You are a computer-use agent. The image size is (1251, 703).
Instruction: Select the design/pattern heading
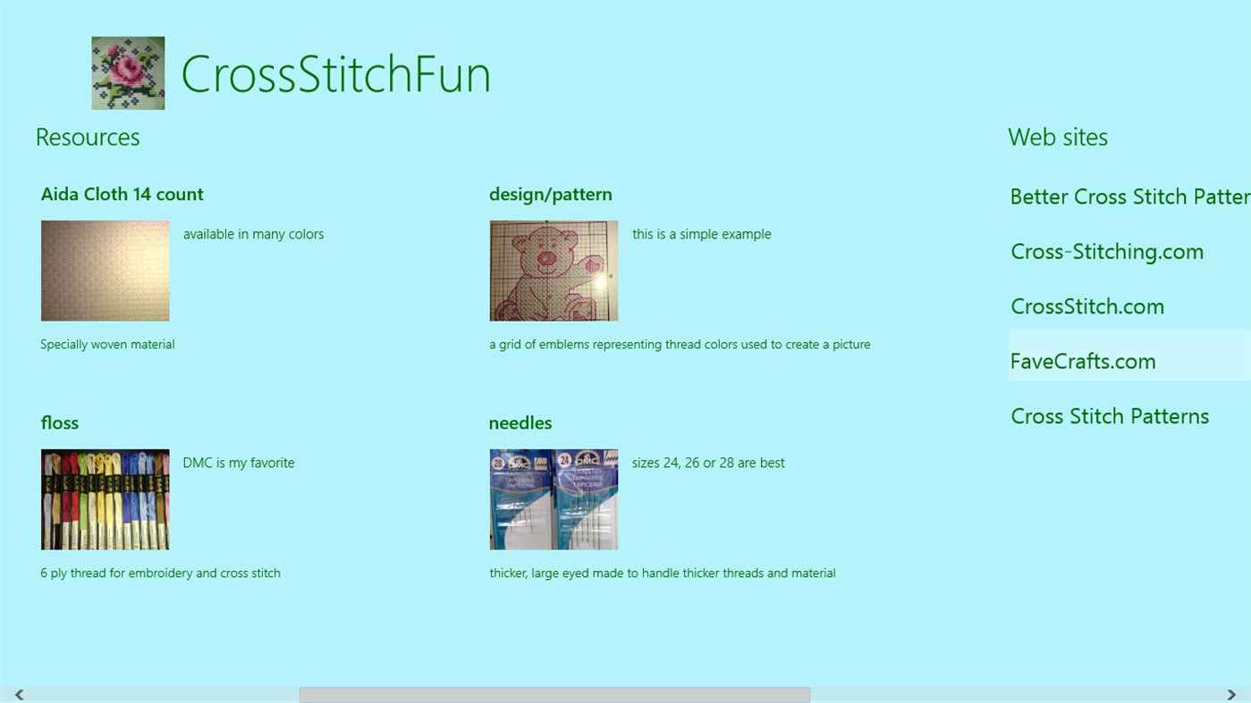551,195
